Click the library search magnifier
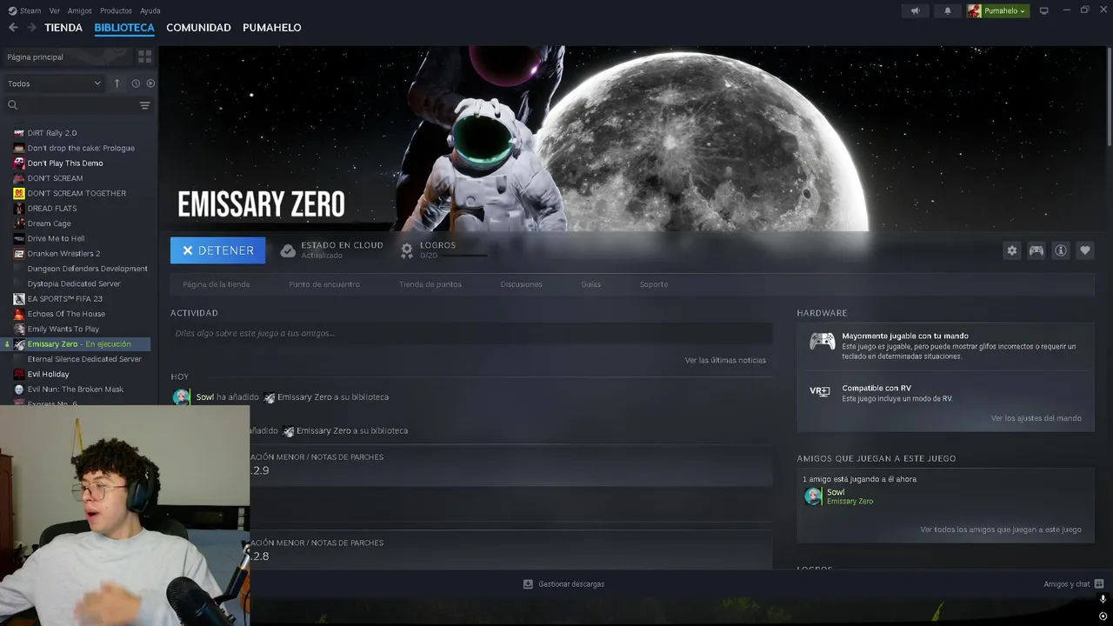 [x=12, y=105]
